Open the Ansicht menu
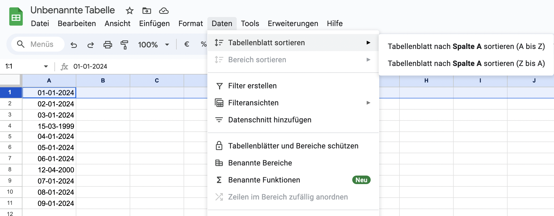 tap(117, 23)
